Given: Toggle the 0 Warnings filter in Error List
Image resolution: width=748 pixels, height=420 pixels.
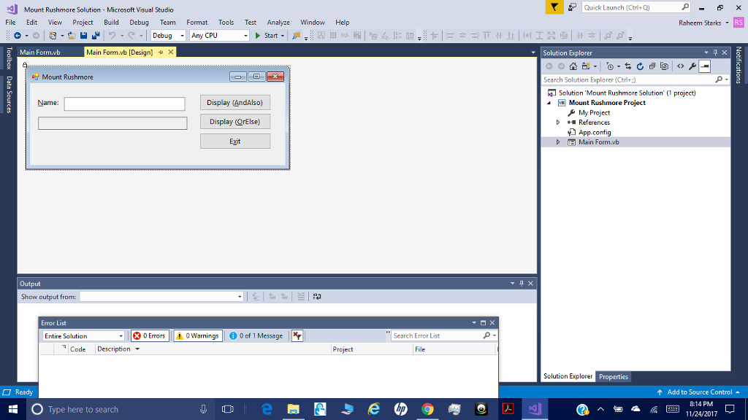Looking at the screenshot, I should coord(197,335).
